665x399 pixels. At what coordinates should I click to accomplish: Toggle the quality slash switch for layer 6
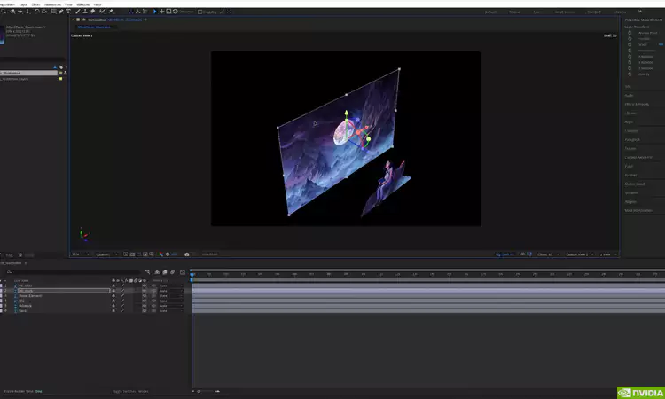point(122,311)
